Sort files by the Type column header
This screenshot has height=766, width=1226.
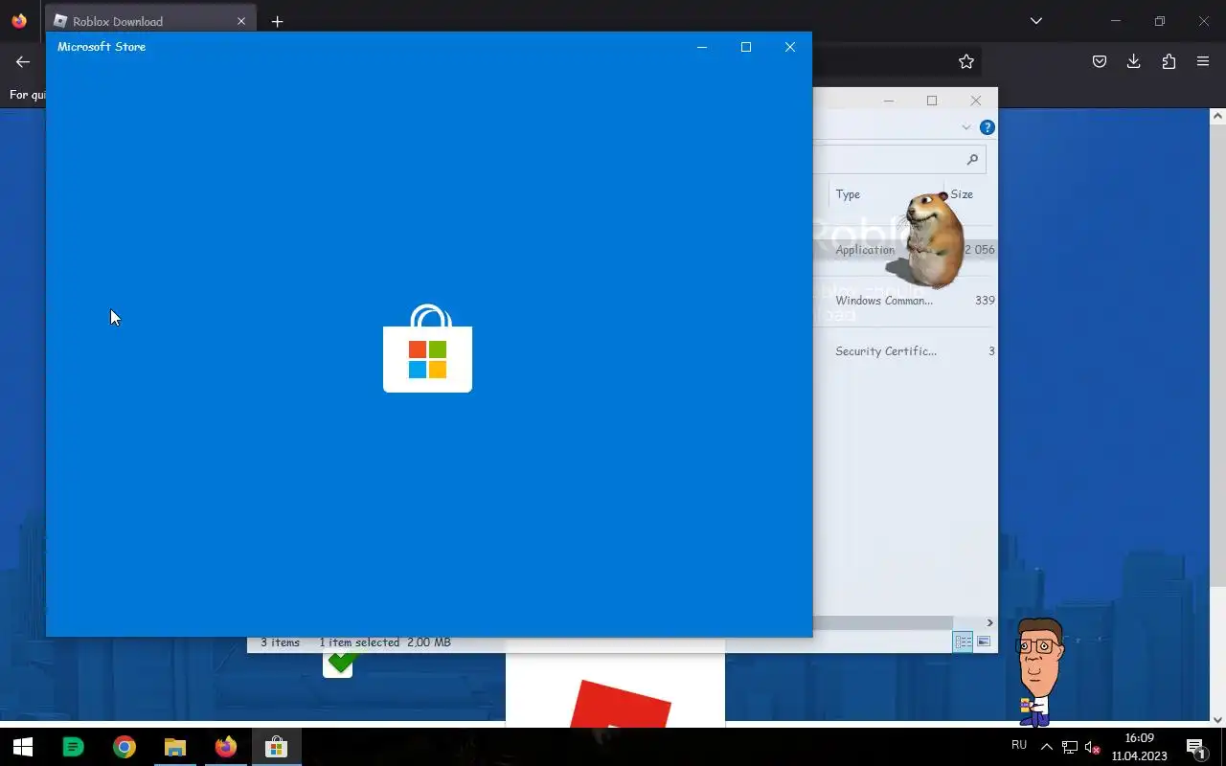pos(848,194)
